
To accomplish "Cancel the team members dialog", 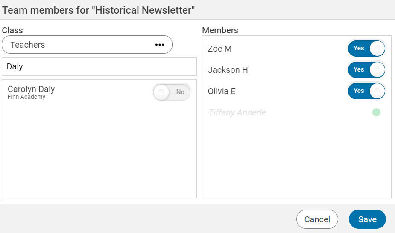I will click(x=317, y=219).
